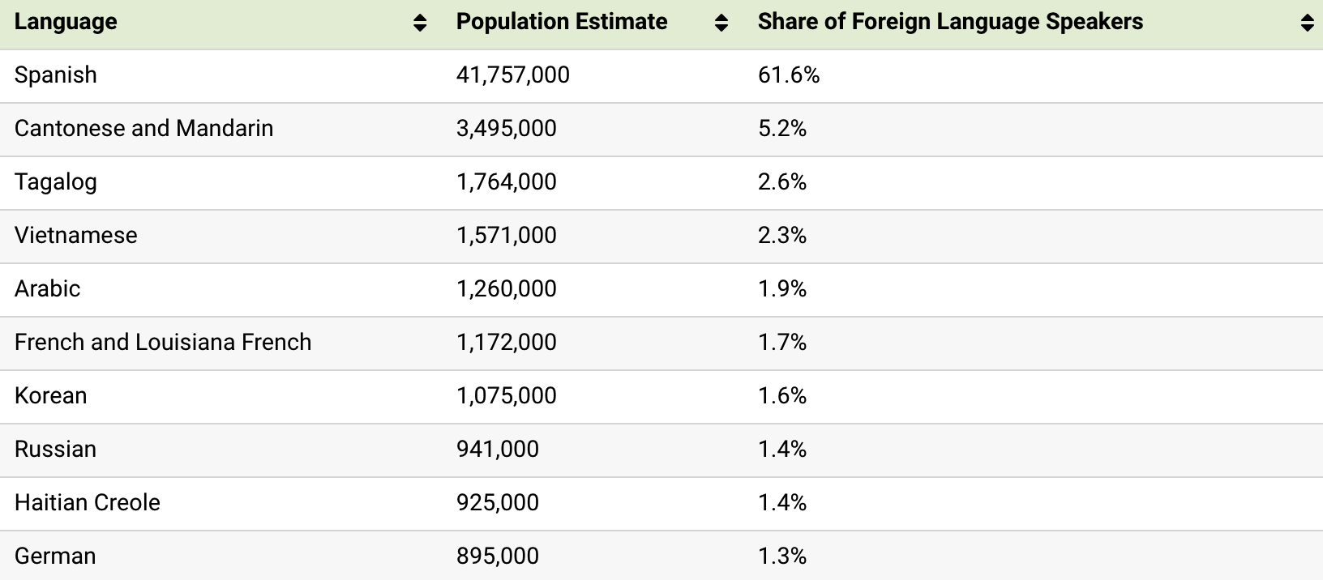Screen dimensions: 1323x580
Task: Click the Cantonese and Mandarin cell
Action: 143,129
